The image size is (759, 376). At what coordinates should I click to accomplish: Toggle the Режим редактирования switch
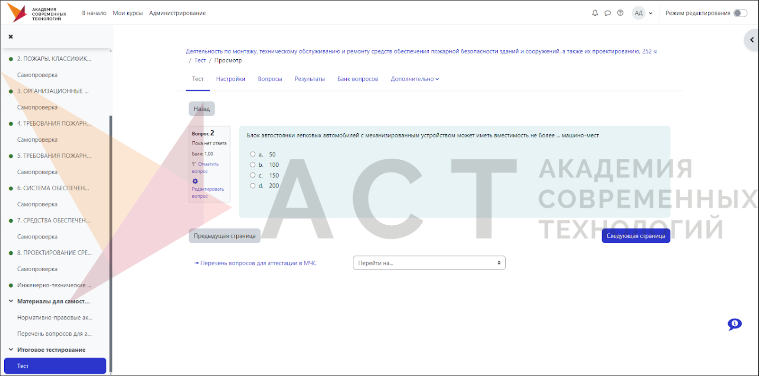pyautogui.click(x=740, y=13)
